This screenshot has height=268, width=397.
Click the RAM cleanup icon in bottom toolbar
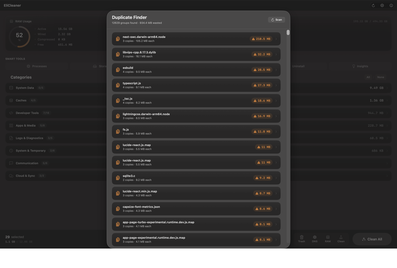[x=328, y=239]
